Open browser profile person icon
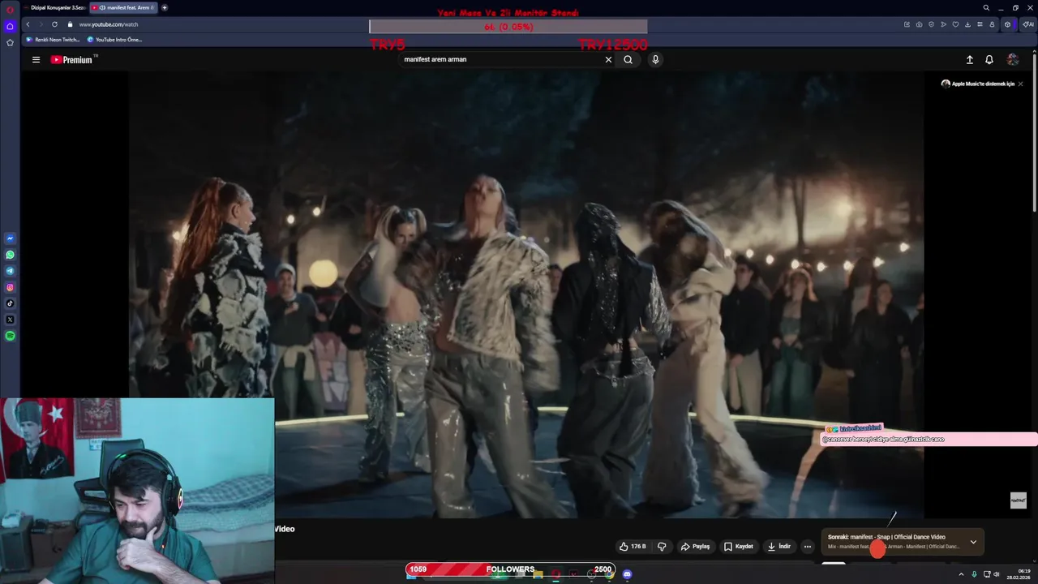Viewport: 1038px width, 584px height. point(992,24)
